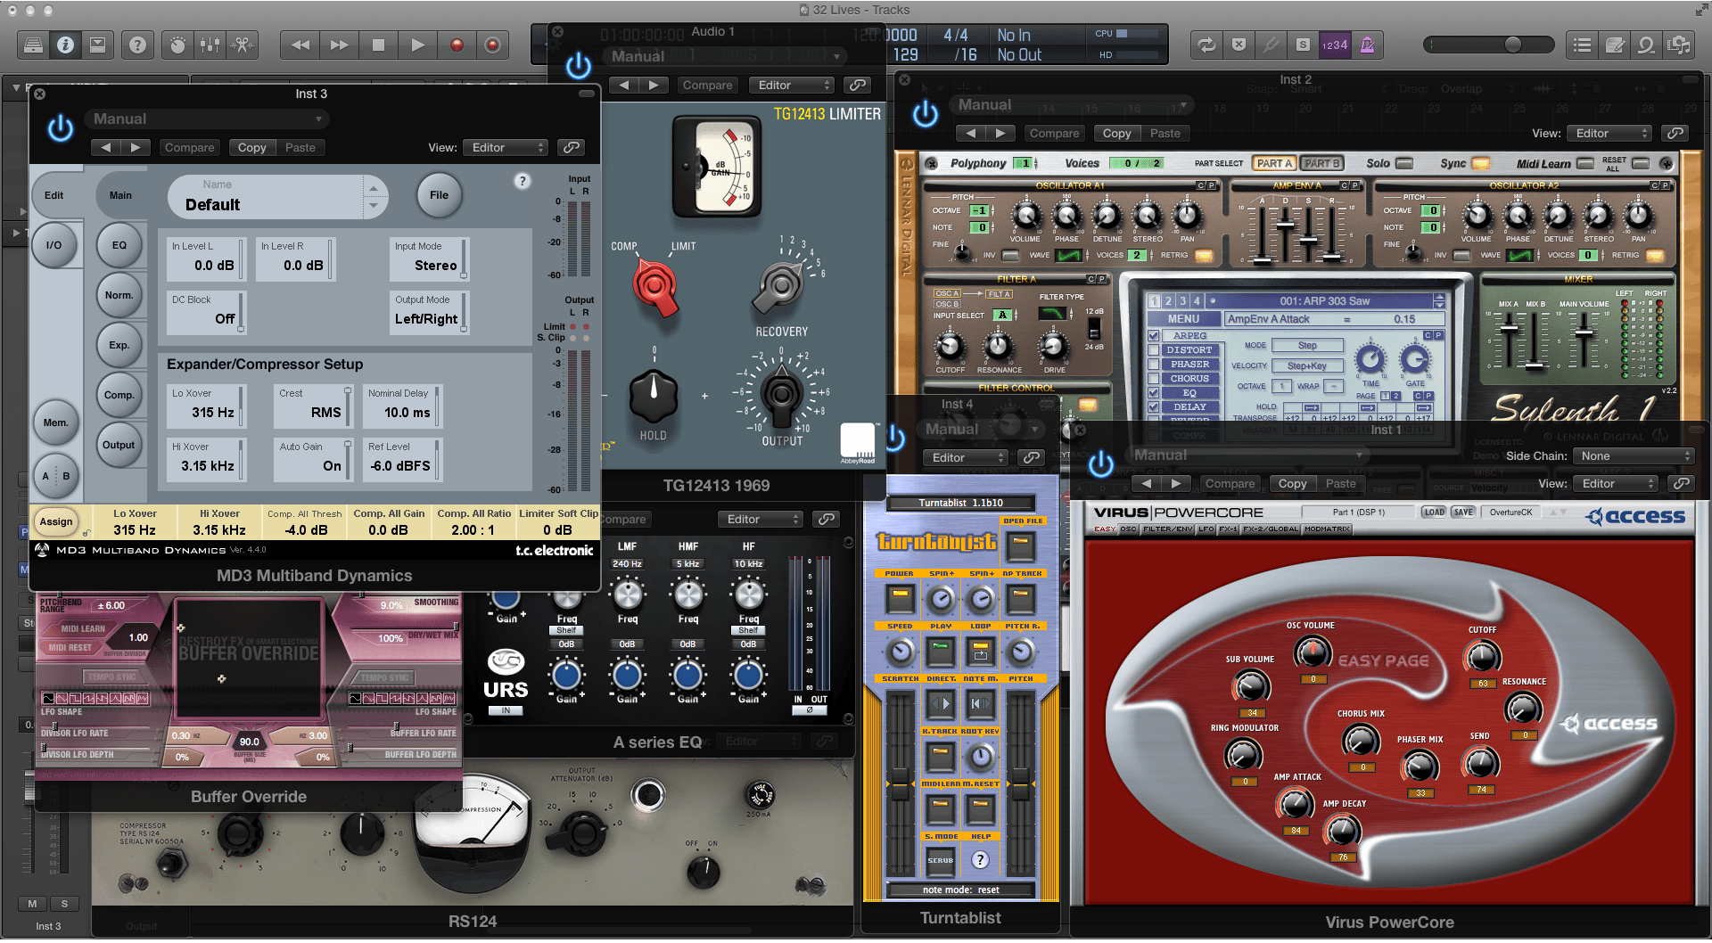The image size is (1712, 943).
Task: Click the File button in MD3 plugin
Action: [439, 195]
